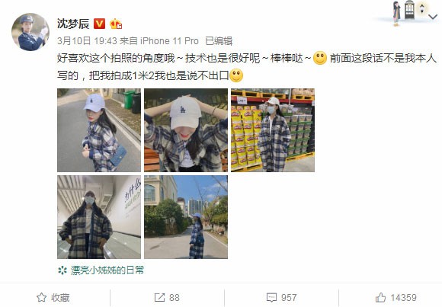Viewport: 442px width, 307px height.
Task: View the supermarket photo with yellow boxes
Action: [x=273, y=130]
